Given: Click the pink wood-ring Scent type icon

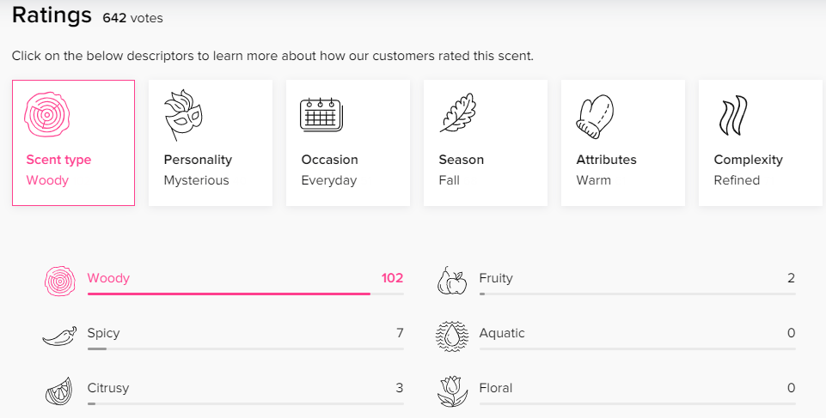Looking at the screenshot, I should [47, 115].
